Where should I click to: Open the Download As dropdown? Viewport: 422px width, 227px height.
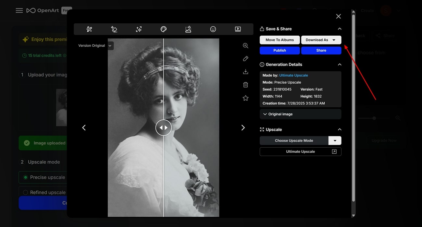(321, 40)
